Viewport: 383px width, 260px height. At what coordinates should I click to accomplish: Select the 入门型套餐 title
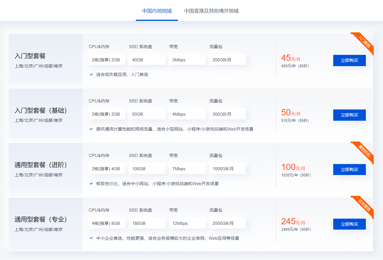tap(30, 56)
